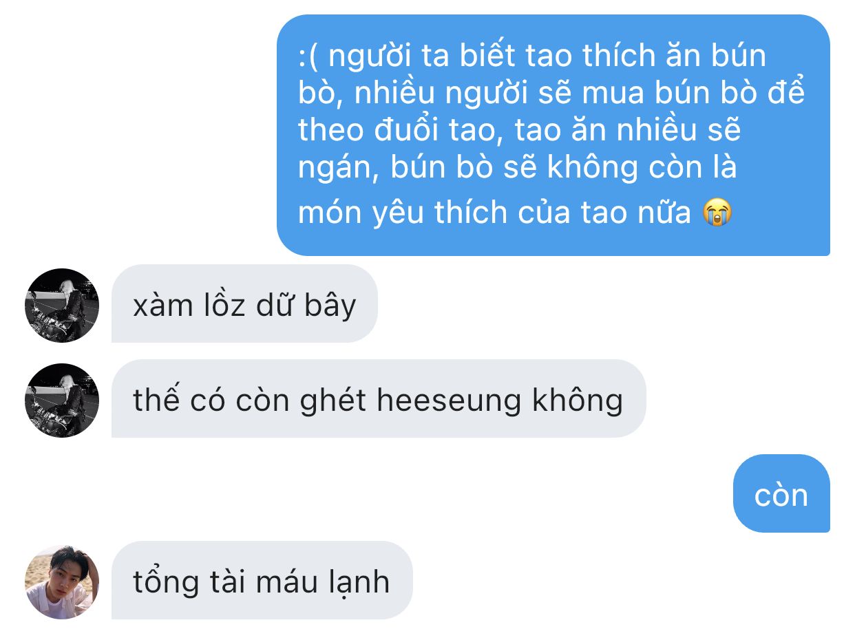This screenshot has height=629, width=855.
Task: Click the "tổng tài máu lạnh" message bubble
Action: click(x=262, y=580)
